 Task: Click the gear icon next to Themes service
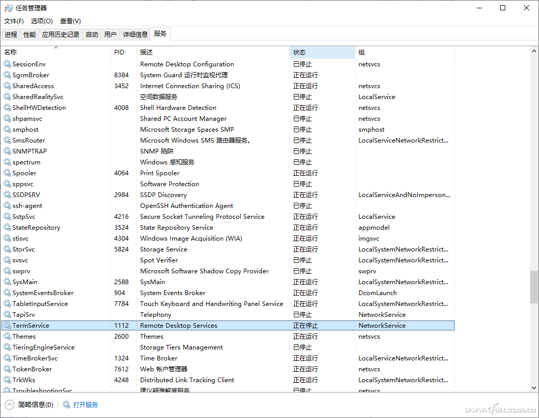tap(7, 337)
